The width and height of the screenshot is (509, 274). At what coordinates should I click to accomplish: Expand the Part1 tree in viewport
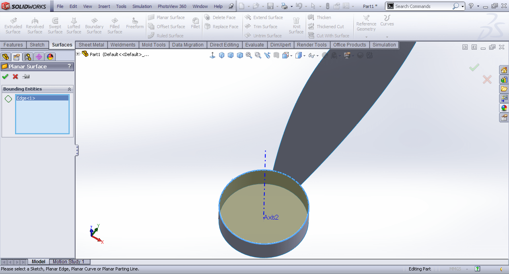point(78,54)
